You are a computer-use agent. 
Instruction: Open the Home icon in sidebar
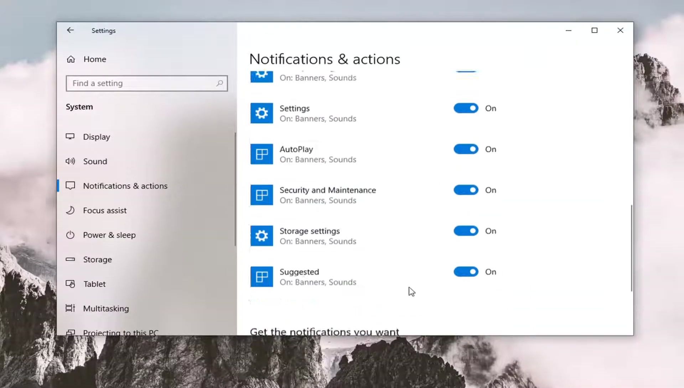tap(71, 59)
